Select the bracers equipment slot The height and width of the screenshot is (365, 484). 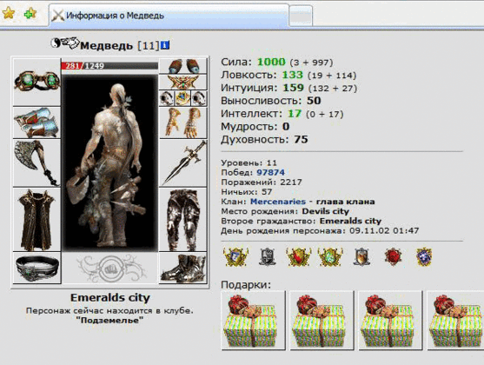click(x=36, y=123)
